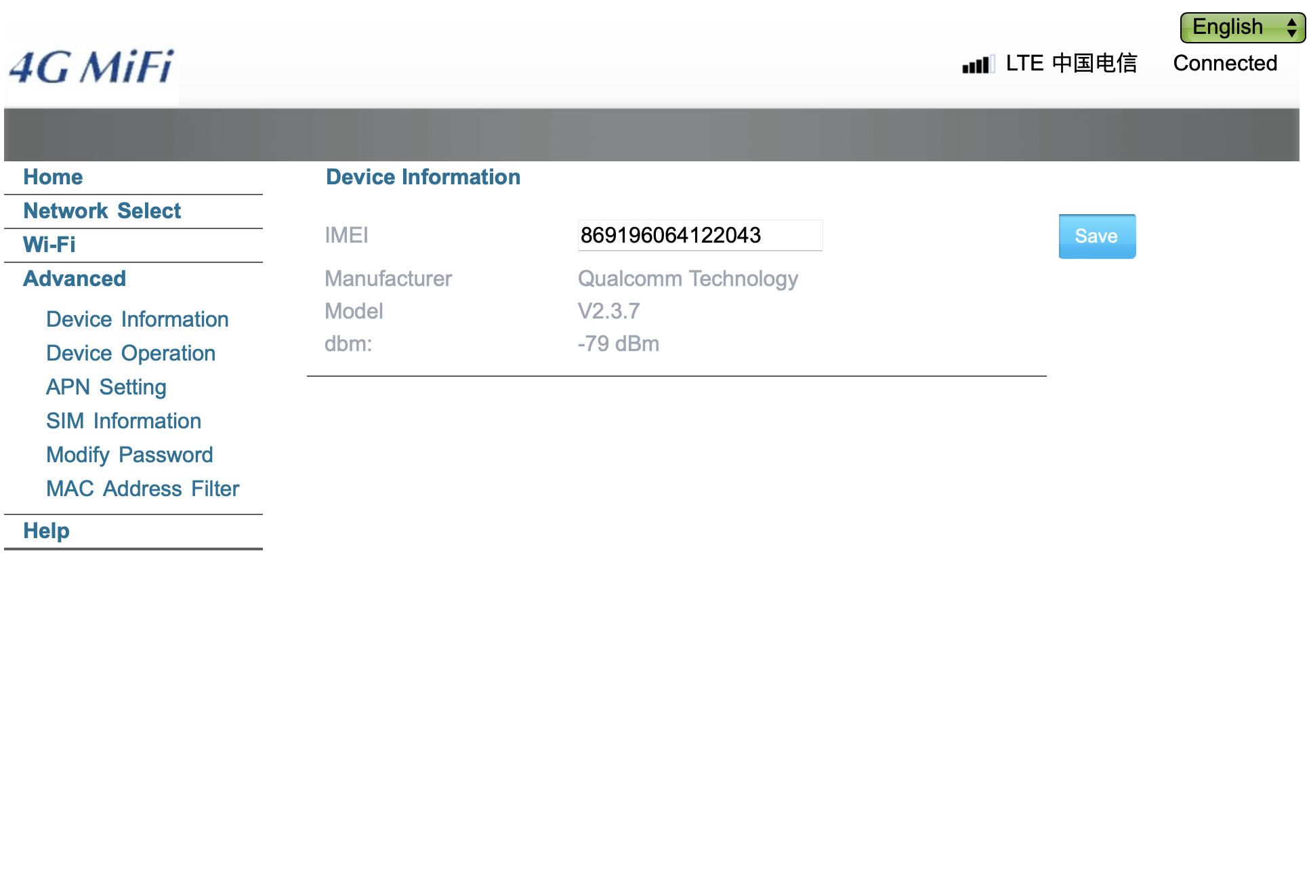
Task: Open the Network Select menu
Action: point(102,211)
